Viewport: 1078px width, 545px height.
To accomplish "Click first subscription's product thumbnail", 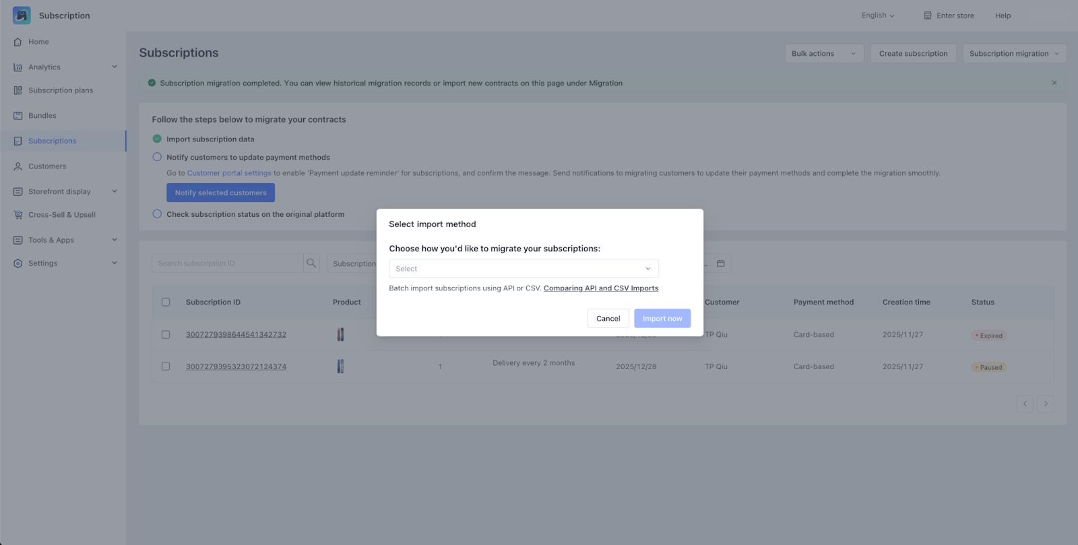I will [x=340, y=335].
